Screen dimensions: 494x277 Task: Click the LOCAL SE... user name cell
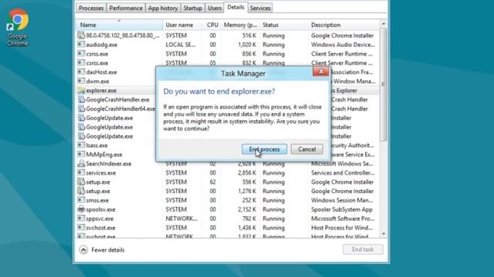(x=181, y=45)
